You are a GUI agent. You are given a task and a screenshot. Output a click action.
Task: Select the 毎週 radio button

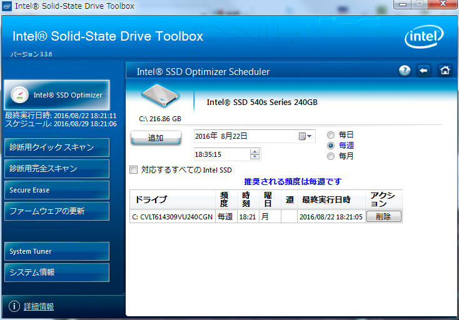[x=331, y=146]
